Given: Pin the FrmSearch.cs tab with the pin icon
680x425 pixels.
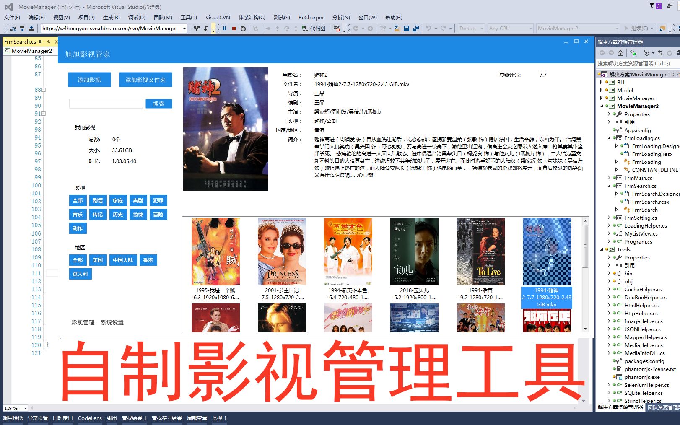Looking at the screenshot, I should coord(49,41).
